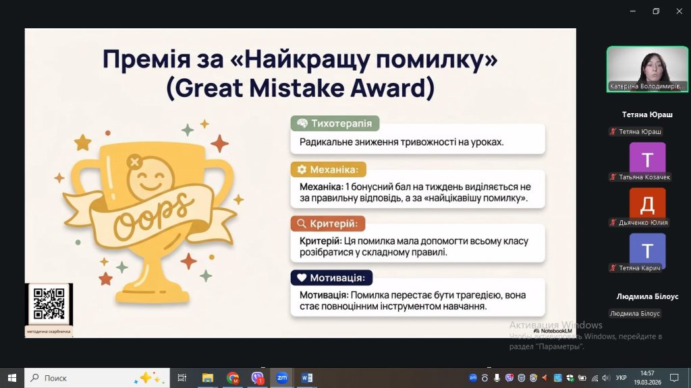Switch the УКР keyboard language indicator
The height and width of the screenshot is (388, 691).
pos(621,378)
